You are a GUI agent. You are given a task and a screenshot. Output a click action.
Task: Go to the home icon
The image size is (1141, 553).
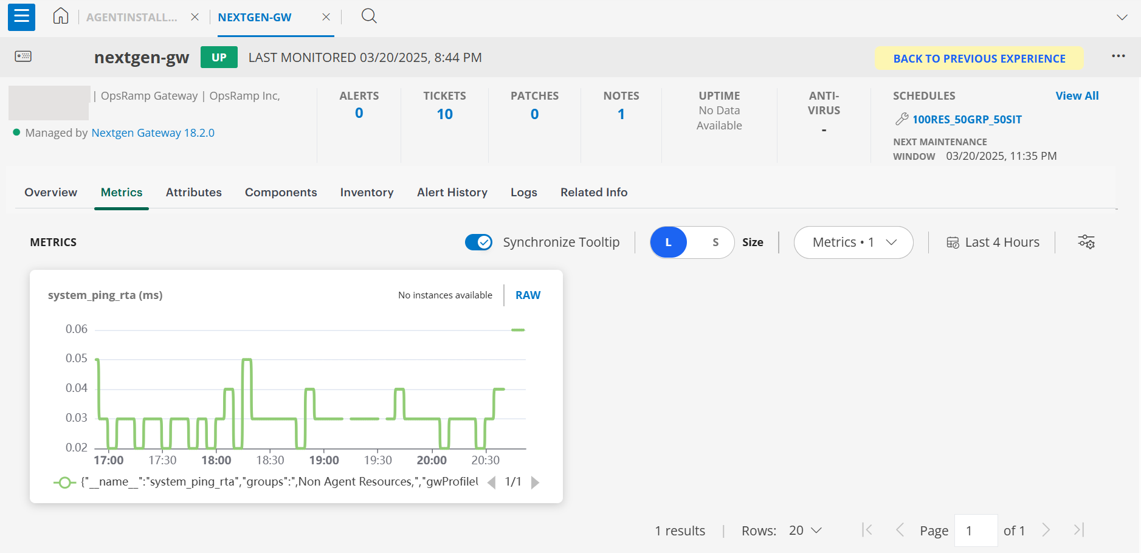click(61, 16)
